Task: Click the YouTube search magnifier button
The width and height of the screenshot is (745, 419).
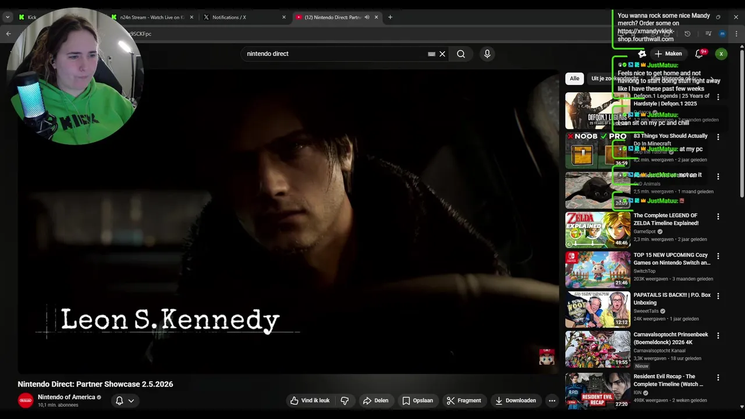Action: point(461,54)
